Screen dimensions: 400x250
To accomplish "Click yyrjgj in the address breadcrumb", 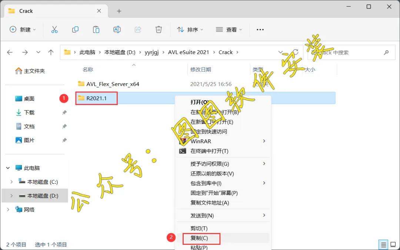I will click(x=151, y=52).
